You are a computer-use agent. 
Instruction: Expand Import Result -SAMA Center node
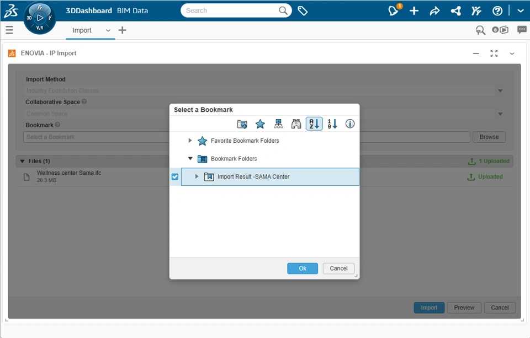197,176
